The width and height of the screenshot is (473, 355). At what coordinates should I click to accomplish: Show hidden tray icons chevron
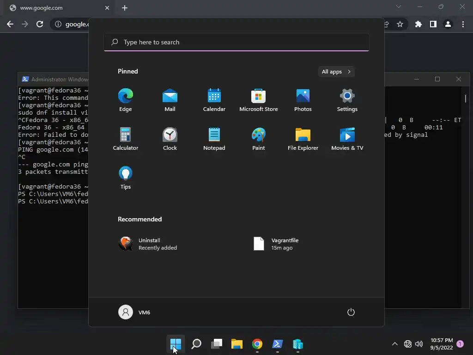[x=394, y=344]
